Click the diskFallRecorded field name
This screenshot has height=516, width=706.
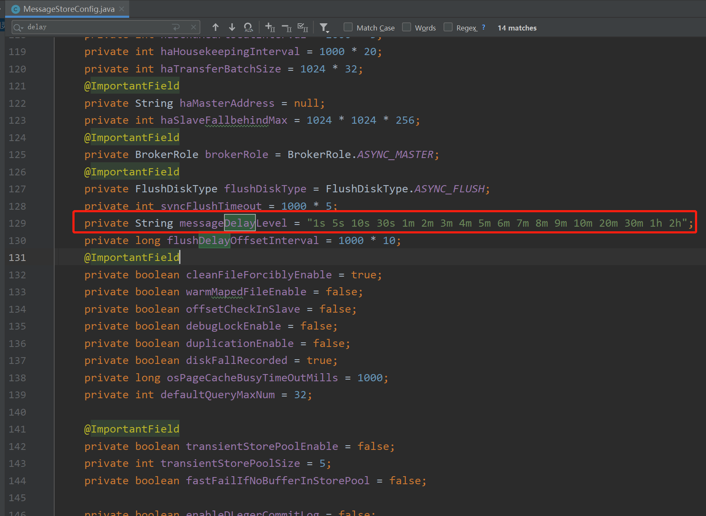(x=237, y=361)
